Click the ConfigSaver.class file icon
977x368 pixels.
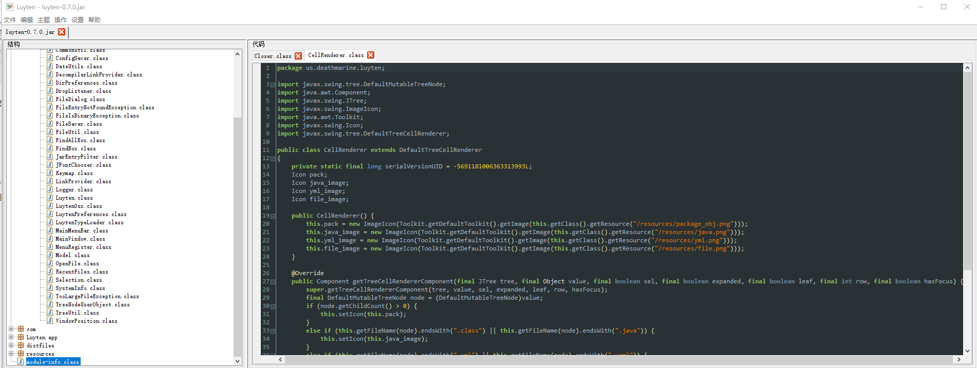click(x=50, y=58)
